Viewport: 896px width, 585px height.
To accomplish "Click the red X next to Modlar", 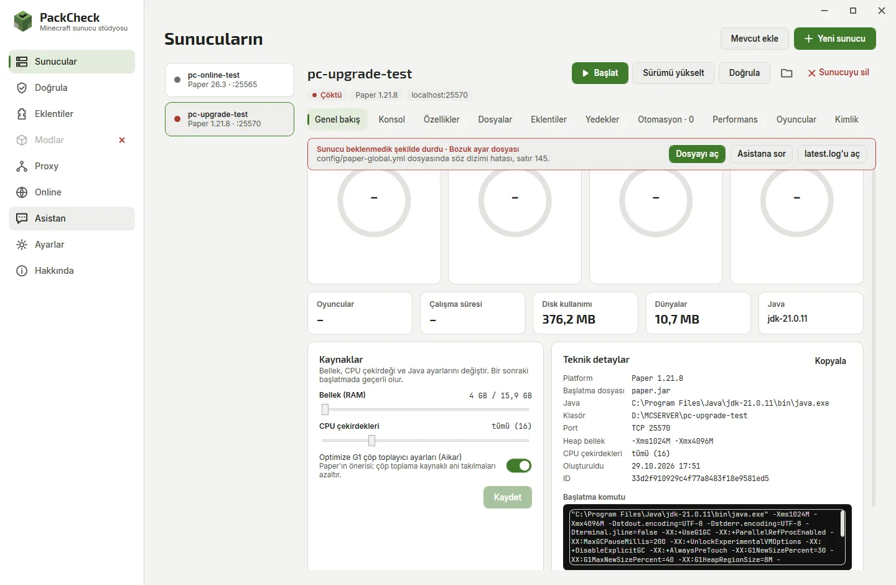I will pos(122,140).
